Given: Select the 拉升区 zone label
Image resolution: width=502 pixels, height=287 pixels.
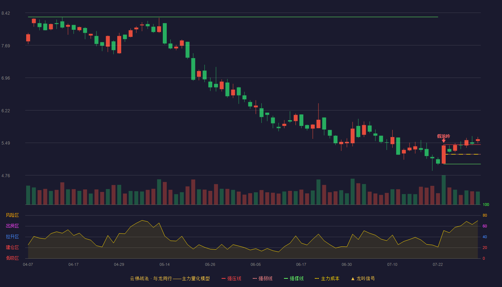Looking at the screenshot, I should (x=12, y=237).
